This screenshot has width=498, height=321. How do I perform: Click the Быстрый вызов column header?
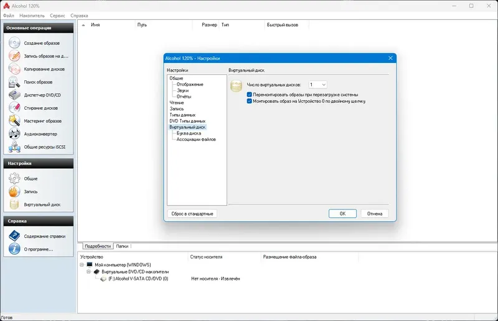(286, 25)
